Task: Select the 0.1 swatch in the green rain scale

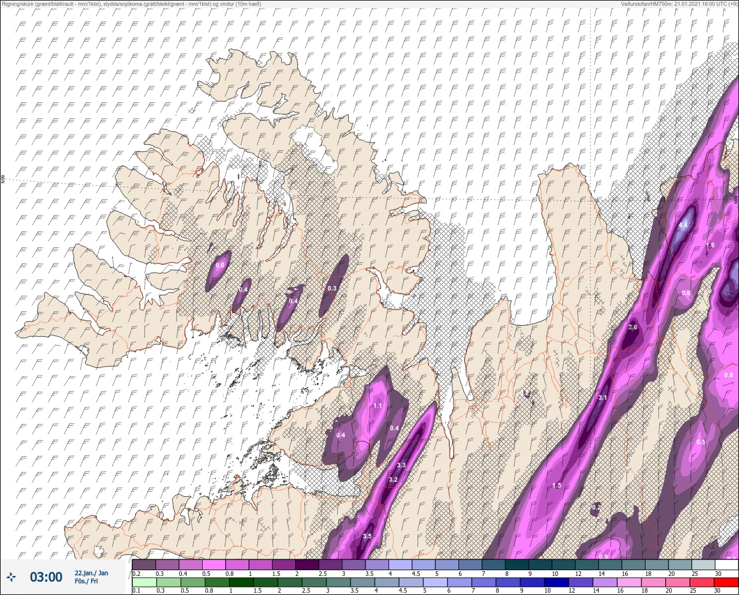Action: click(144, 582)
